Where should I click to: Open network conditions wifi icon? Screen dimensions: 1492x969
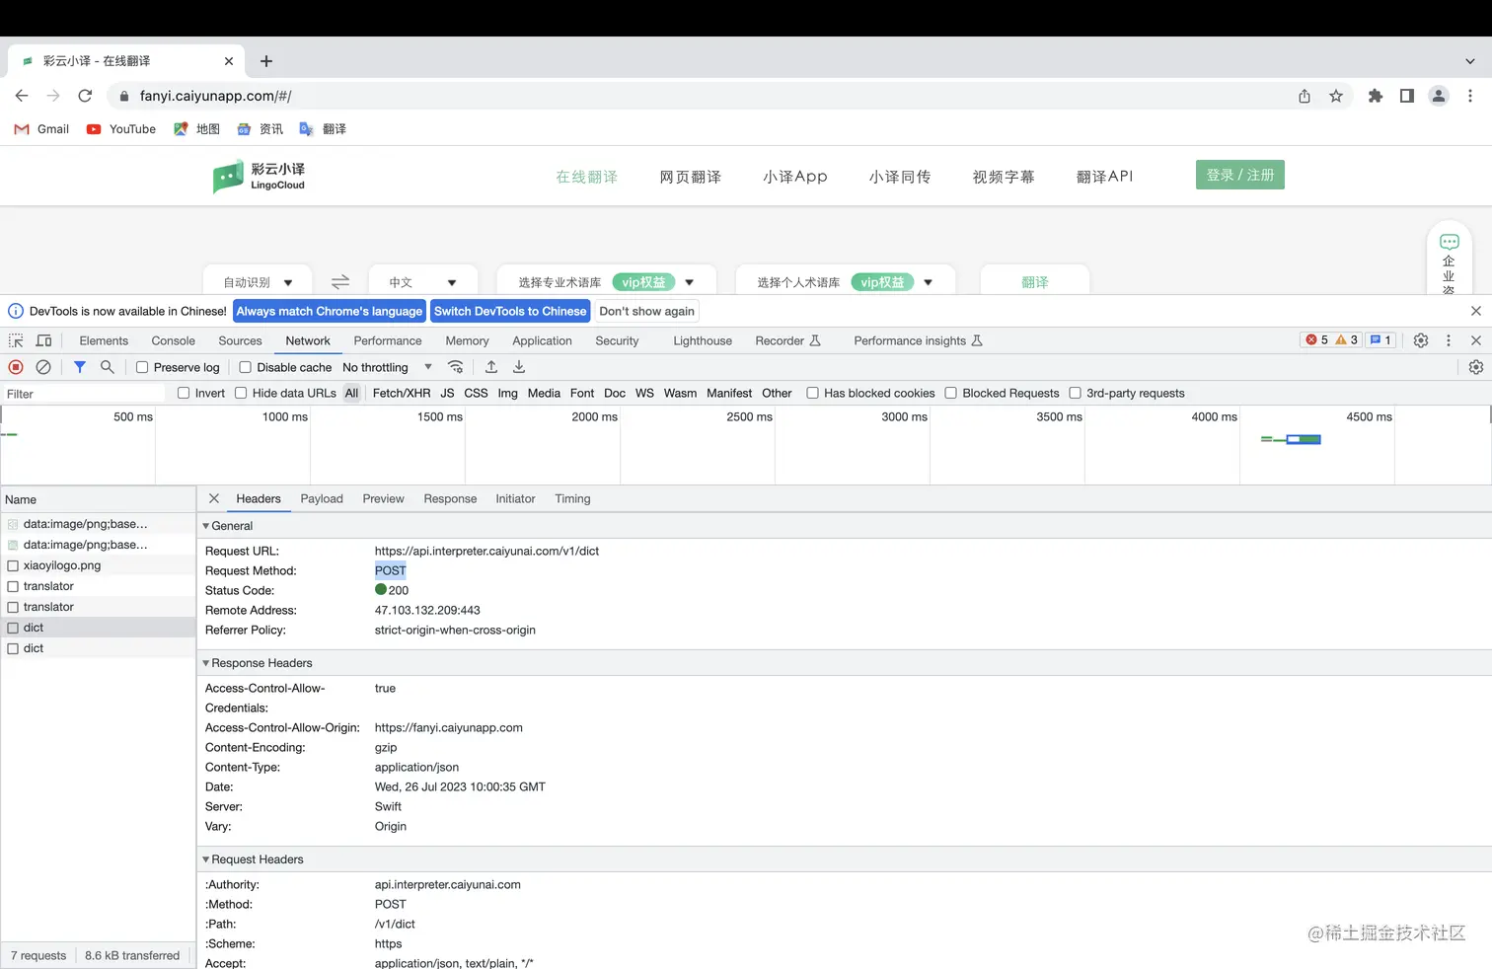[x=456, y=367]
